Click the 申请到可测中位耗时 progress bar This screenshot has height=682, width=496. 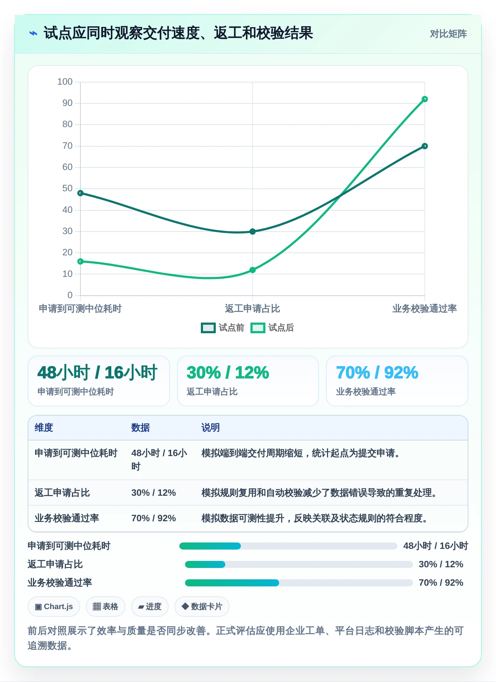click(x=288, y=546)
